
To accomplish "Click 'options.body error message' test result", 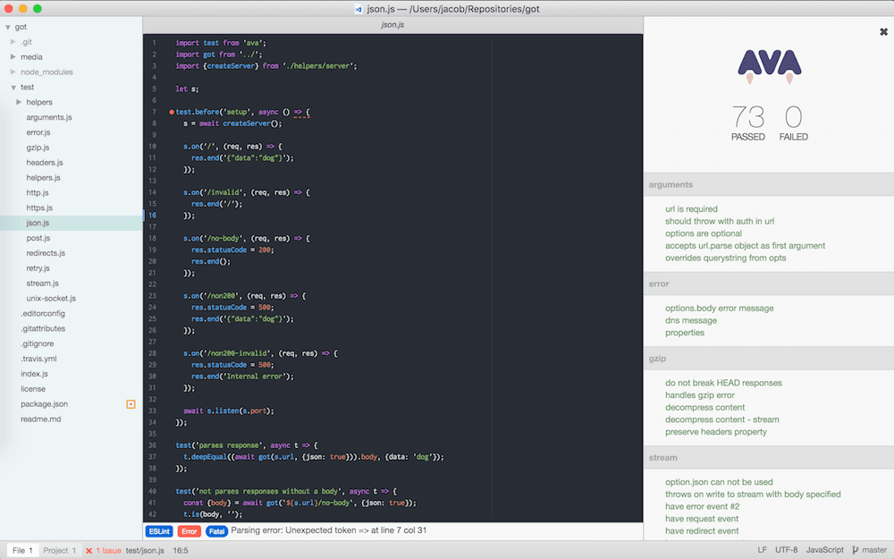I will coord(720,308).
